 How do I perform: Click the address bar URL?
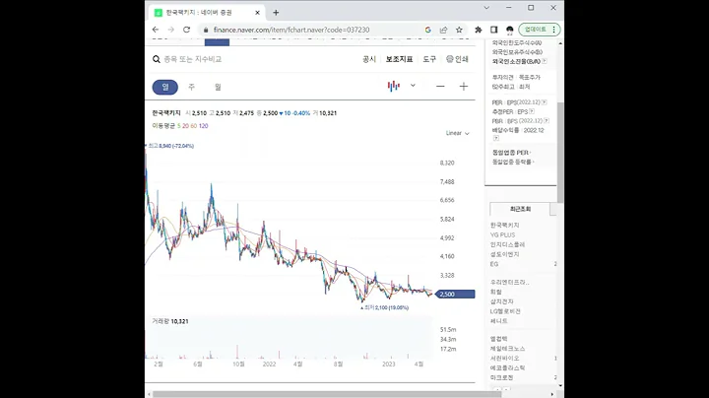[291, 30]
